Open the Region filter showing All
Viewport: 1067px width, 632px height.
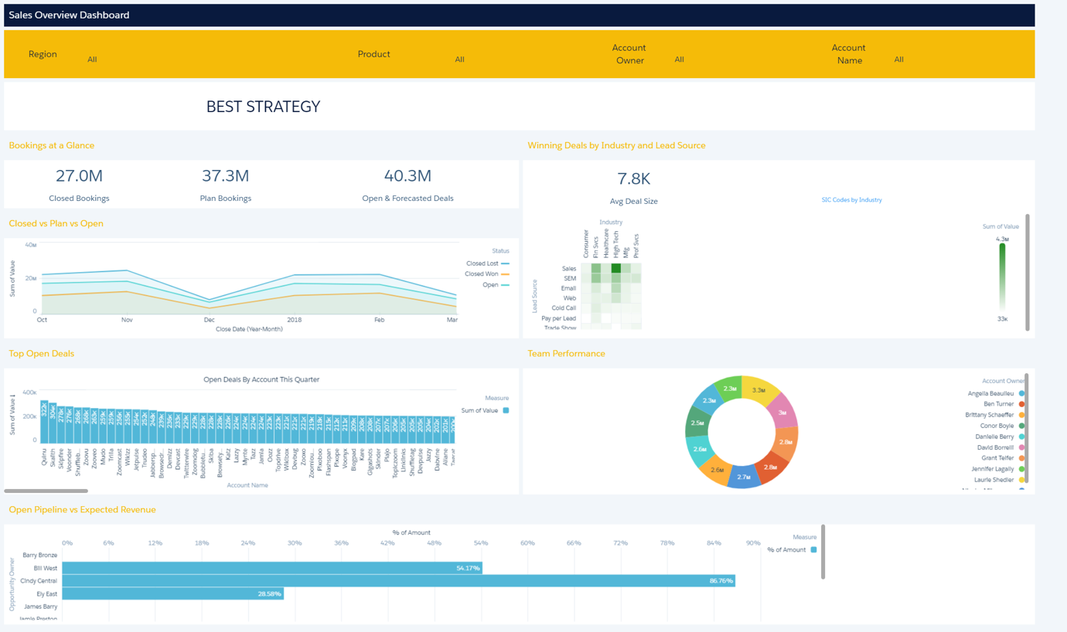92,59
